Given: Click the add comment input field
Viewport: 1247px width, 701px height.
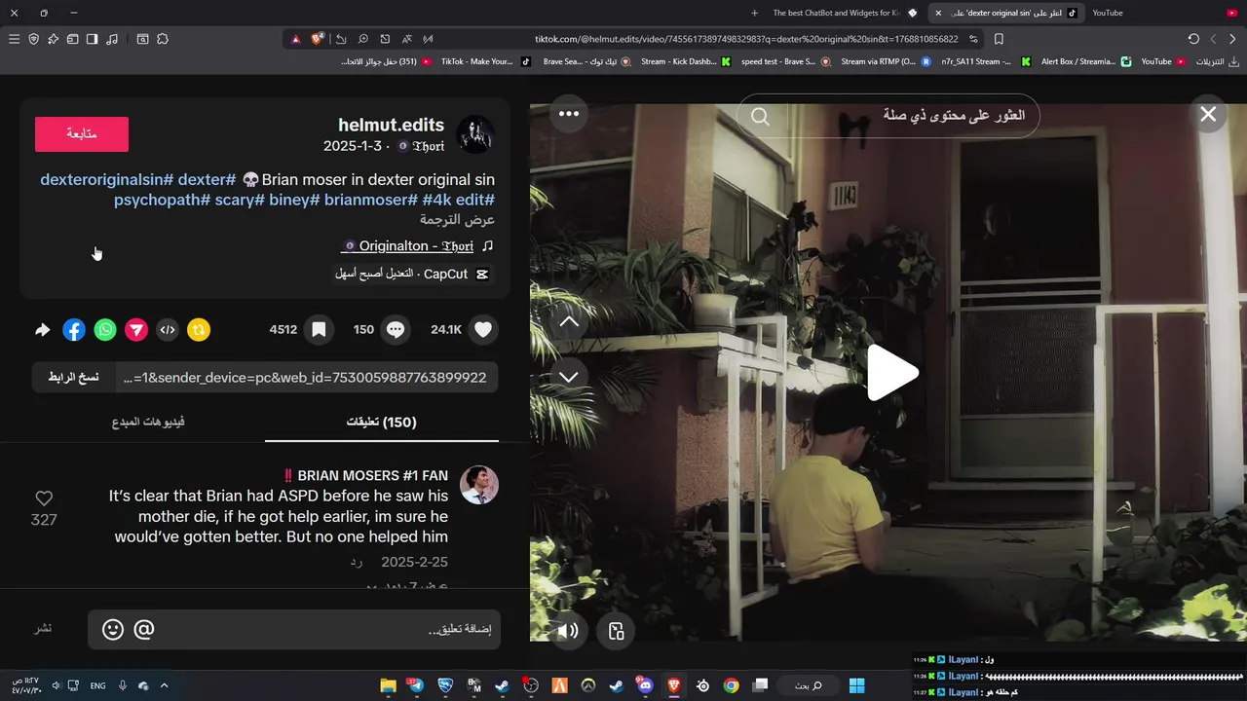Looking at the screenshot, I should click(294, 630).
